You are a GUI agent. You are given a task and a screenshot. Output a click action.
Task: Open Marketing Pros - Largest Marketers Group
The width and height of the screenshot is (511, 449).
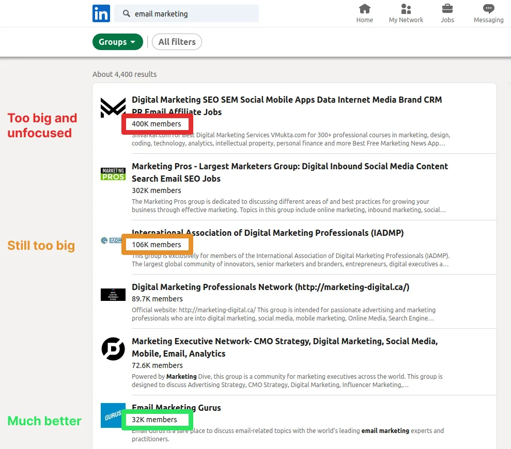point(290,172)
